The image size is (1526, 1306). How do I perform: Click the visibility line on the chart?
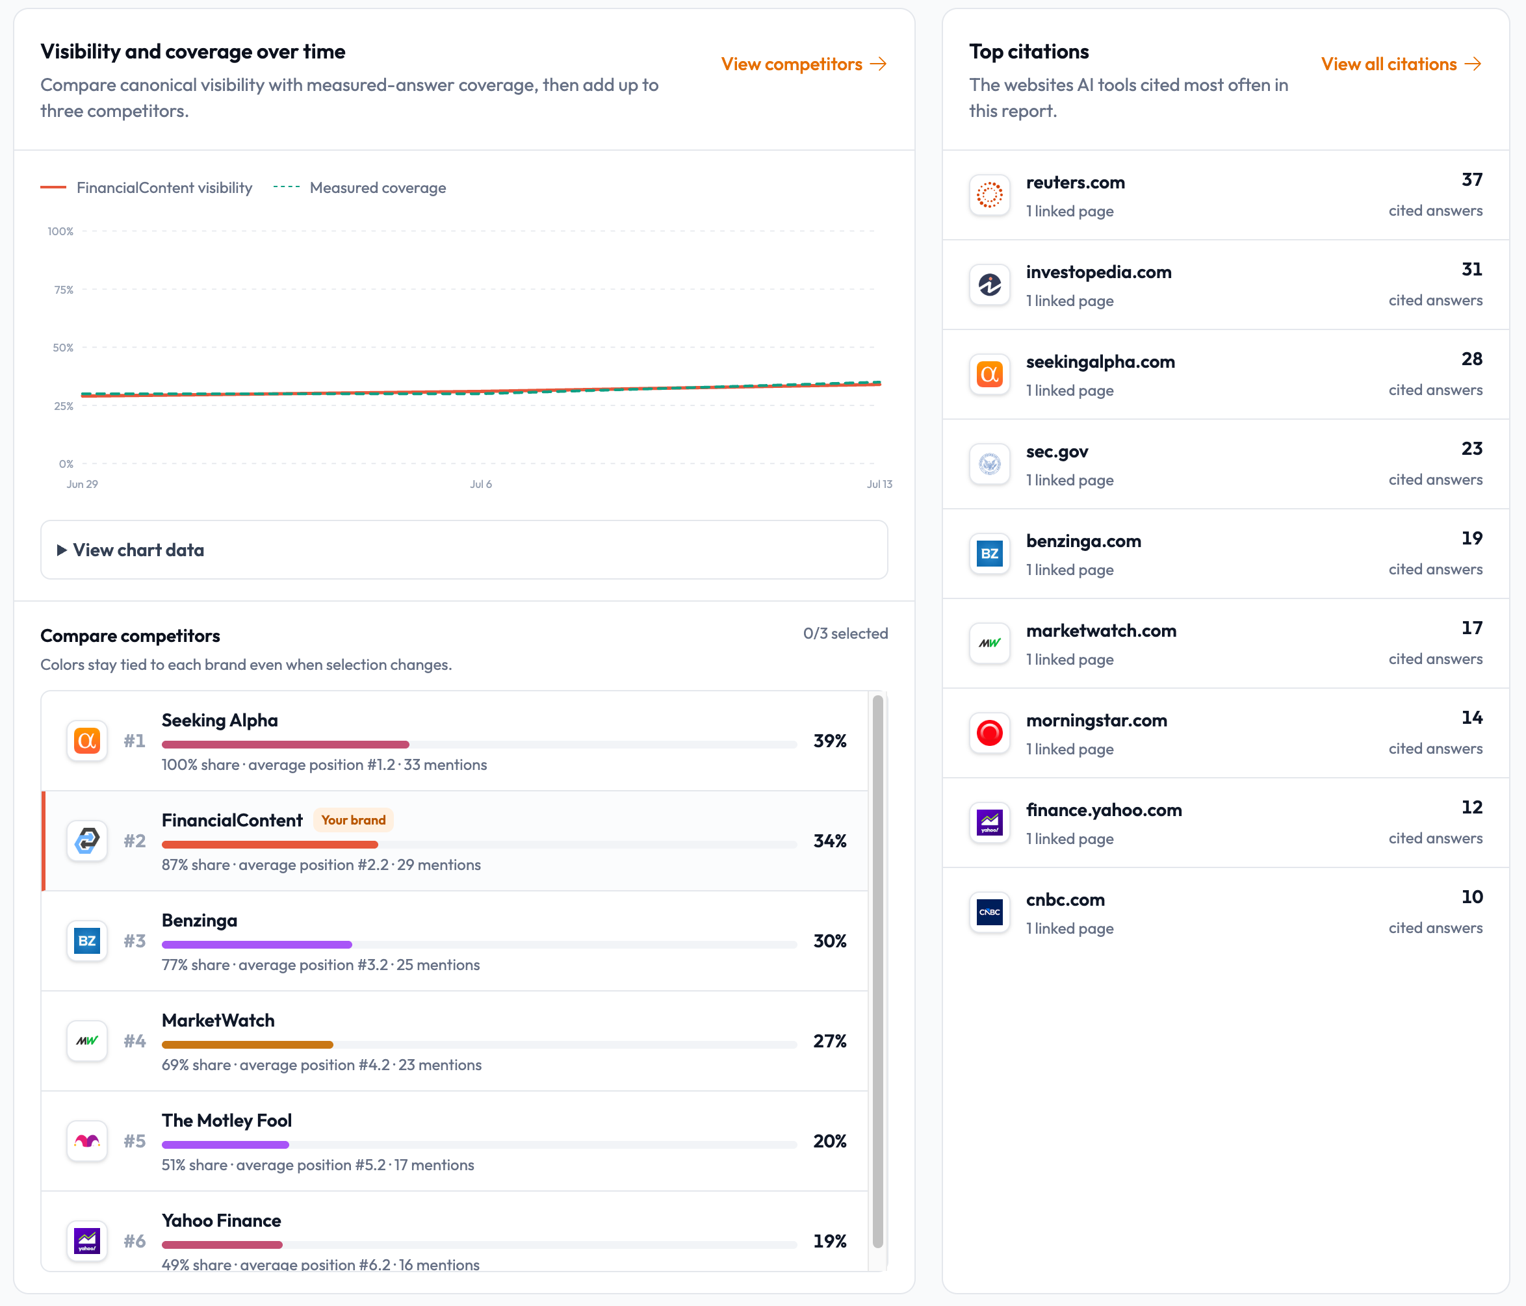coord(481,391)
